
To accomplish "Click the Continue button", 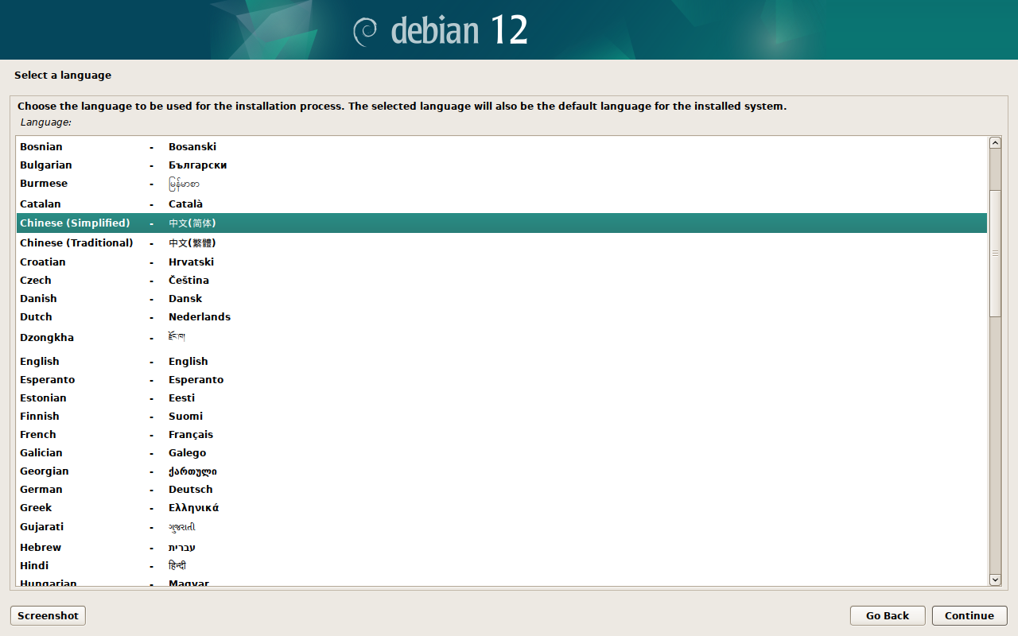I will click(969, 615).
